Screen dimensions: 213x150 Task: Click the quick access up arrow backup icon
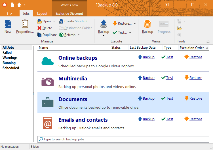tap(19, 5)
